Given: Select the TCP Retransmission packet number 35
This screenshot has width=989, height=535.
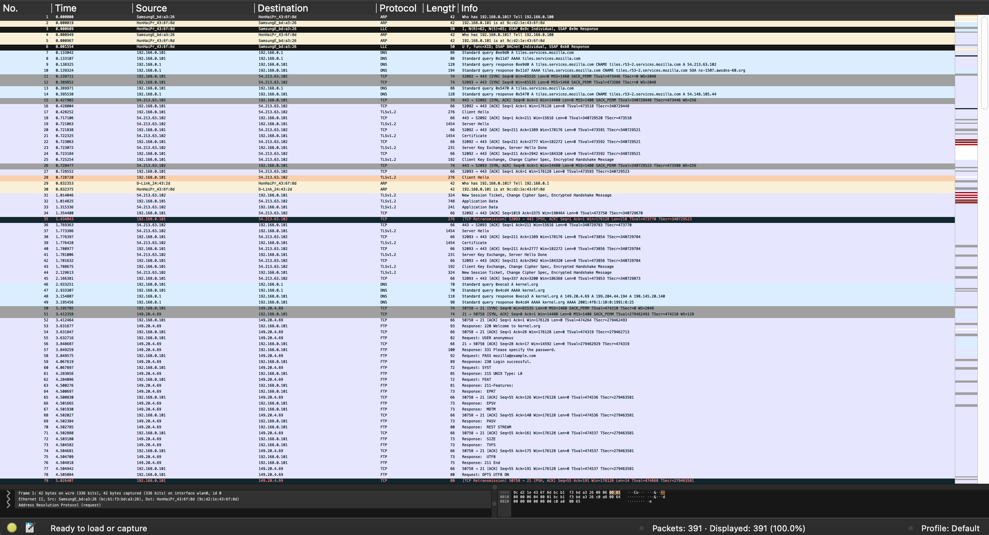Looking at the screenshot, I should coord(269,219).
